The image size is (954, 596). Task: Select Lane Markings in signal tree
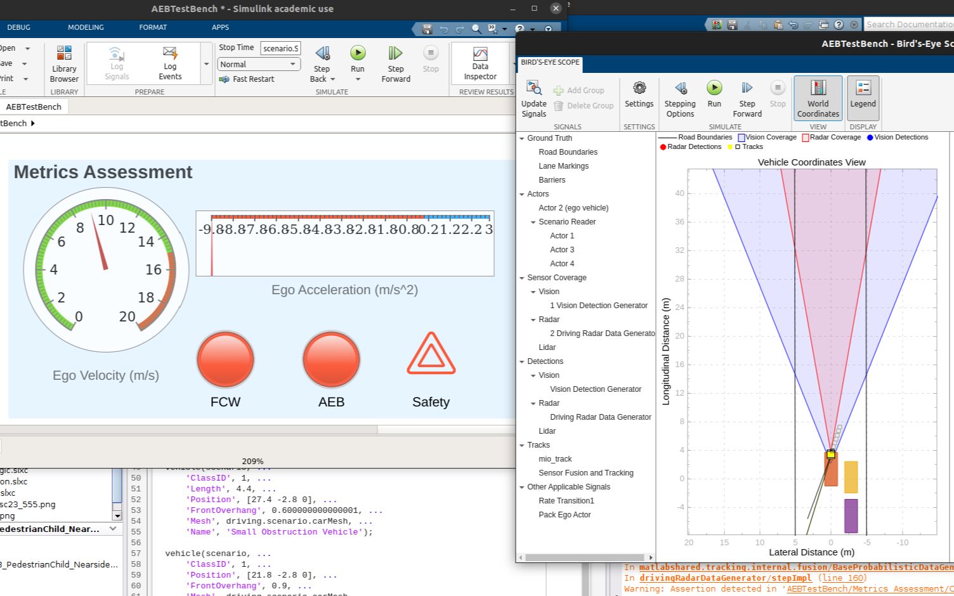[563, 166]
